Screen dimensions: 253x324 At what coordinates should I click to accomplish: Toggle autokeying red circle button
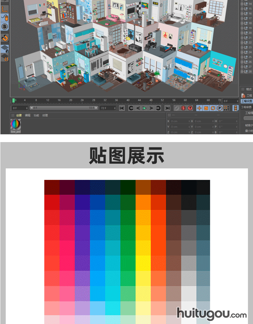[184, 108]
